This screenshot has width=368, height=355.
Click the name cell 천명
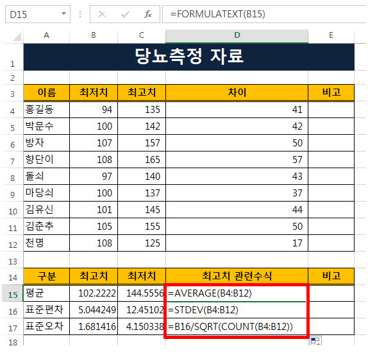click(46, 243)
